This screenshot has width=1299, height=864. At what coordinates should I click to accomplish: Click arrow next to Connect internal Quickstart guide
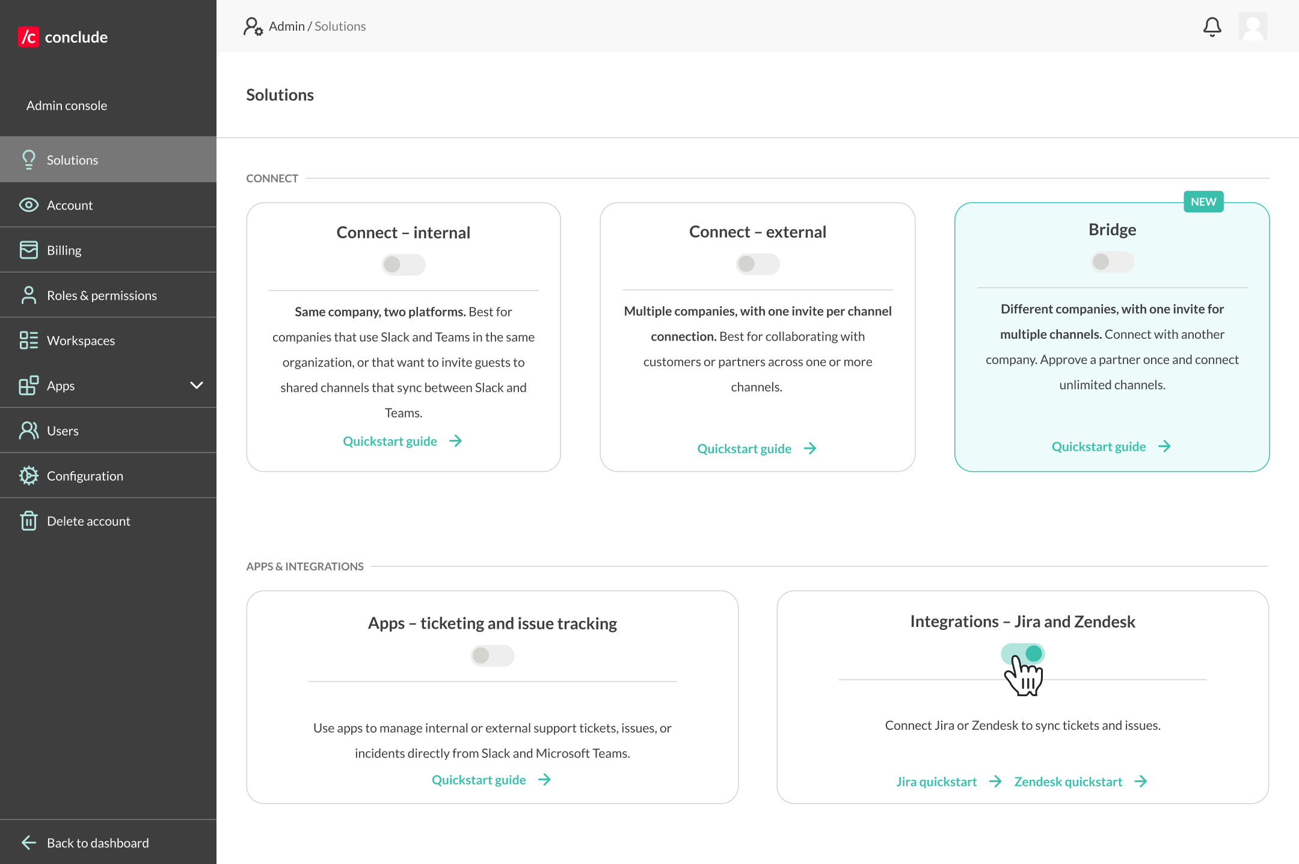(456, 441)
